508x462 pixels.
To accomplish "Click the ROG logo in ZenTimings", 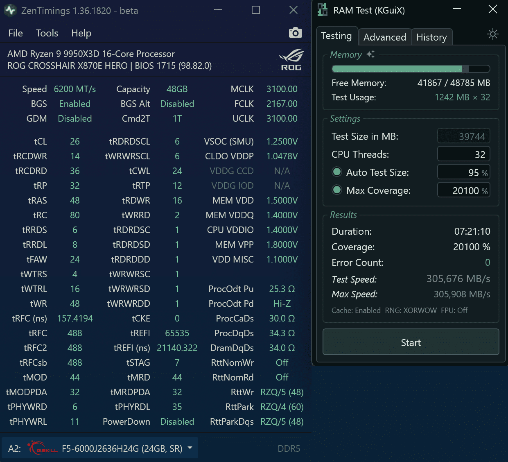I will [291, 60].
